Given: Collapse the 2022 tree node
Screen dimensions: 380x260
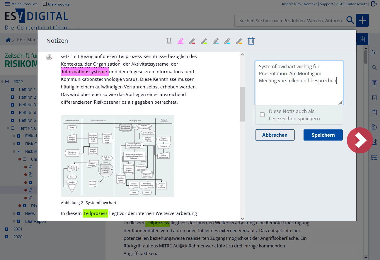Looking at the screenshot, I should (x=7, y=82).
